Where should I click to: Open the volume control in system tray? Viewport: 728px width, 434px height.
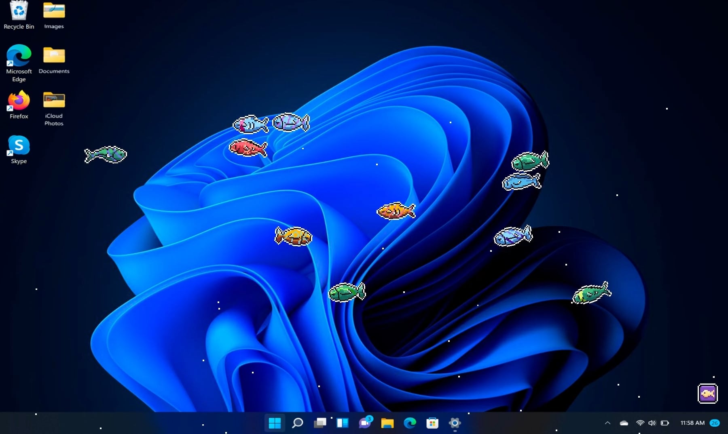tap(652, 423)
